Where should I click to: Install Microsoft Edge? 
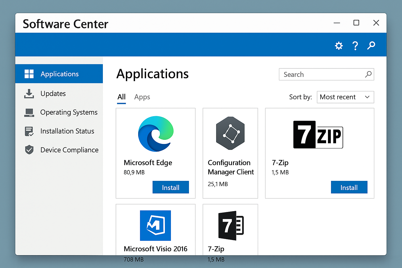171,187
